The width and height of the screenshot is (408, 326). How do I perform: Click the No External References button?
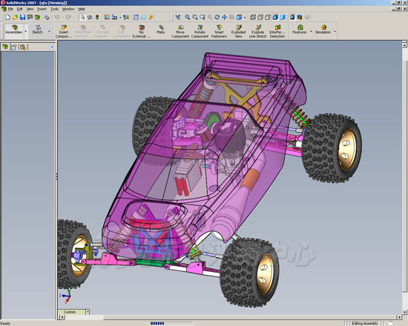pos(141,31)
